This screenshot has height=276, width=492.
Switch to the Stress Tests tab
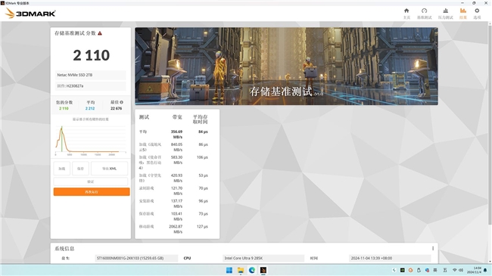click(x=446, y=14)
